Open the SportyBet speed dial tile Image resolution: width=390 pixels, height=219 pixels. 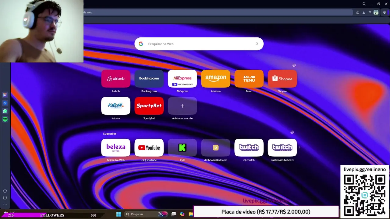pyautogui.click(x=149, y=106)
